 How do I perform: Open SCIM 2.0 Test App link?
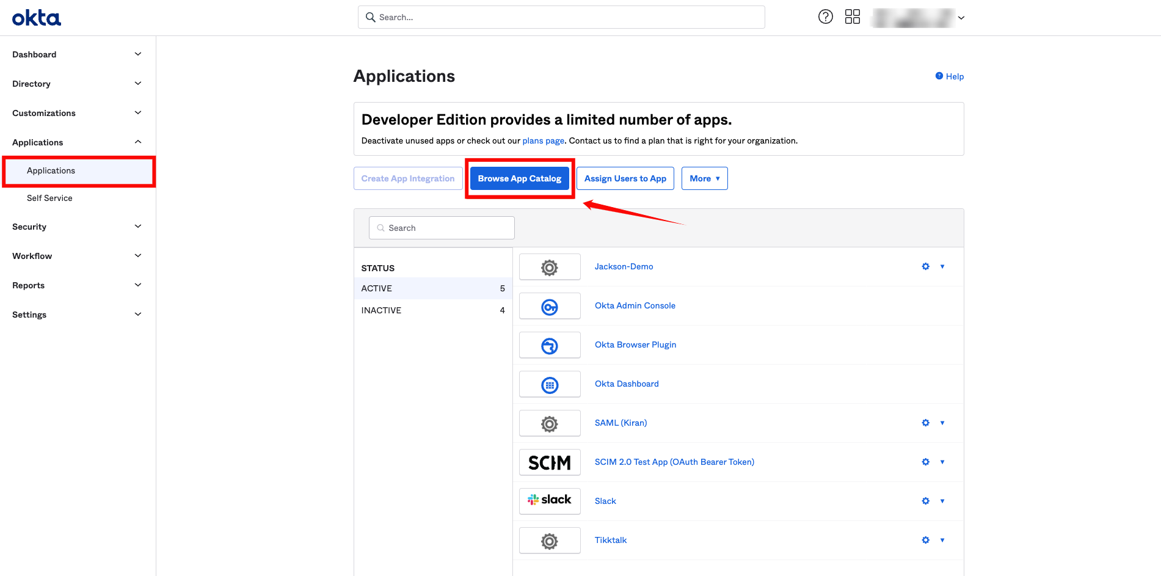tap(674, 462)
